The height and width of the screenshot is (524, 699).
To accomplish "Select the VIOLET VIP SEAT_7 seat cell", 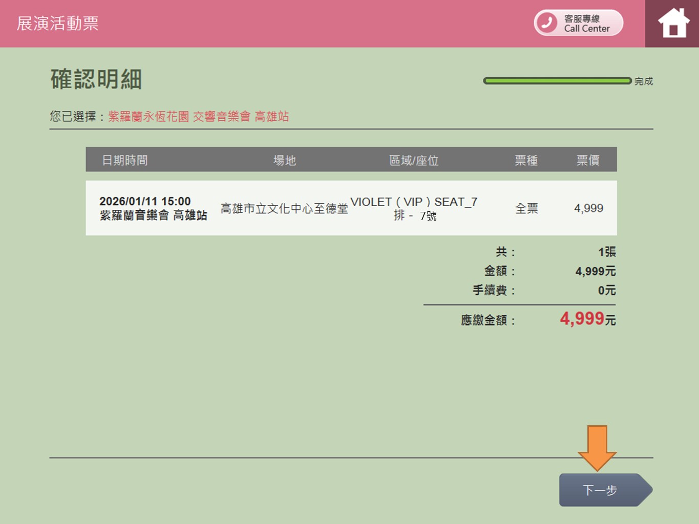I will pos(414,203).
